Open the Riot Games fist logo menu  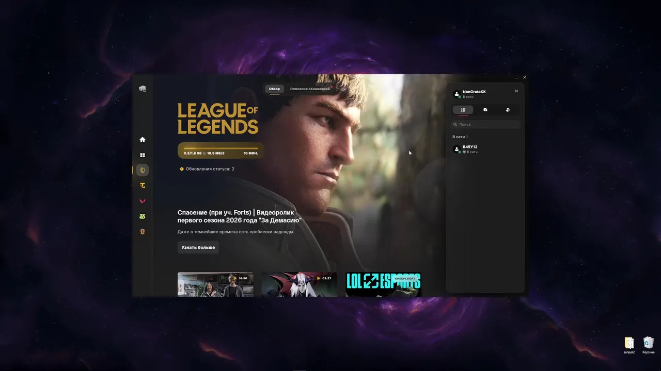[143, 89]
